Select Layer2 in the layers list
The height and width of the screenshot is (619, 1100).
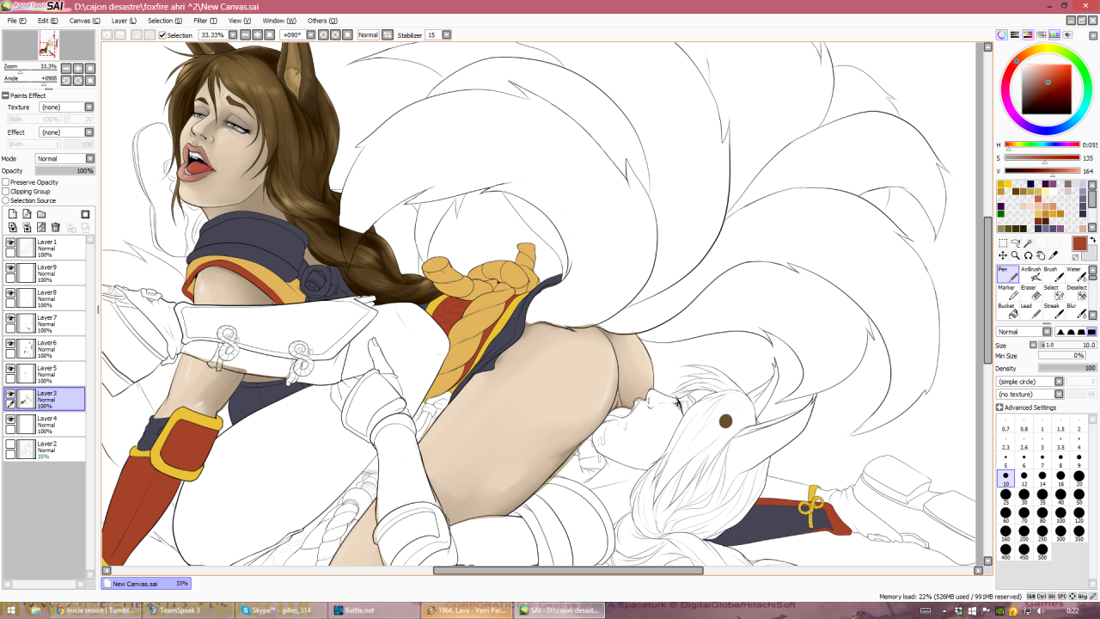tap(45, 450)
